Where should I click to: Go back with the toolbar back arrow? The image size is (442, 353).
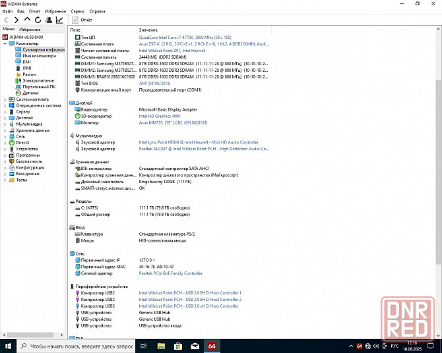pyautogui.click(x=6, y=20)
